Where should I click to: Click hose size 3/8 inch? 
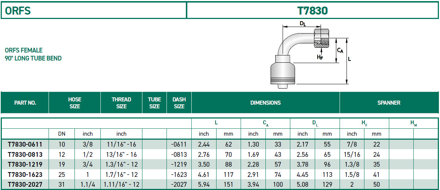pos(88,144)
